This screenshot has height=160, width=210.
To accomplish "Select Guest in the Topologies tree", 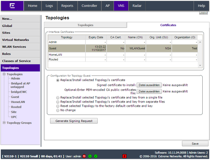I will [15, 97].
